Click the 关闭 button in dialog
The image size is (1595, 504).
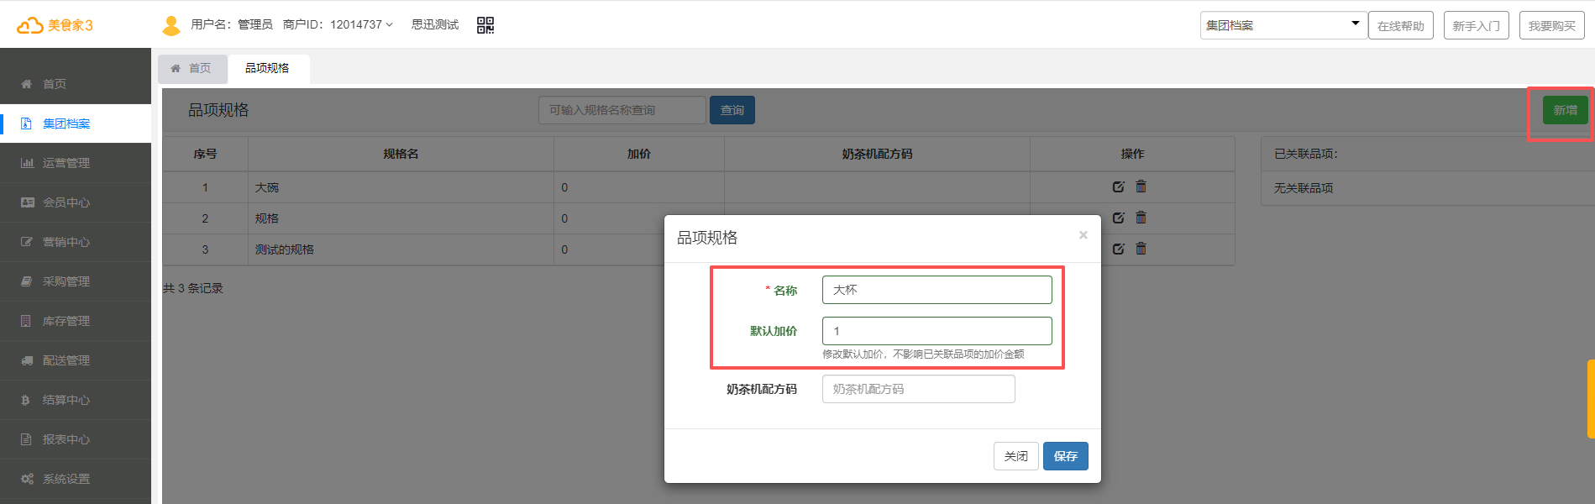1015,456
